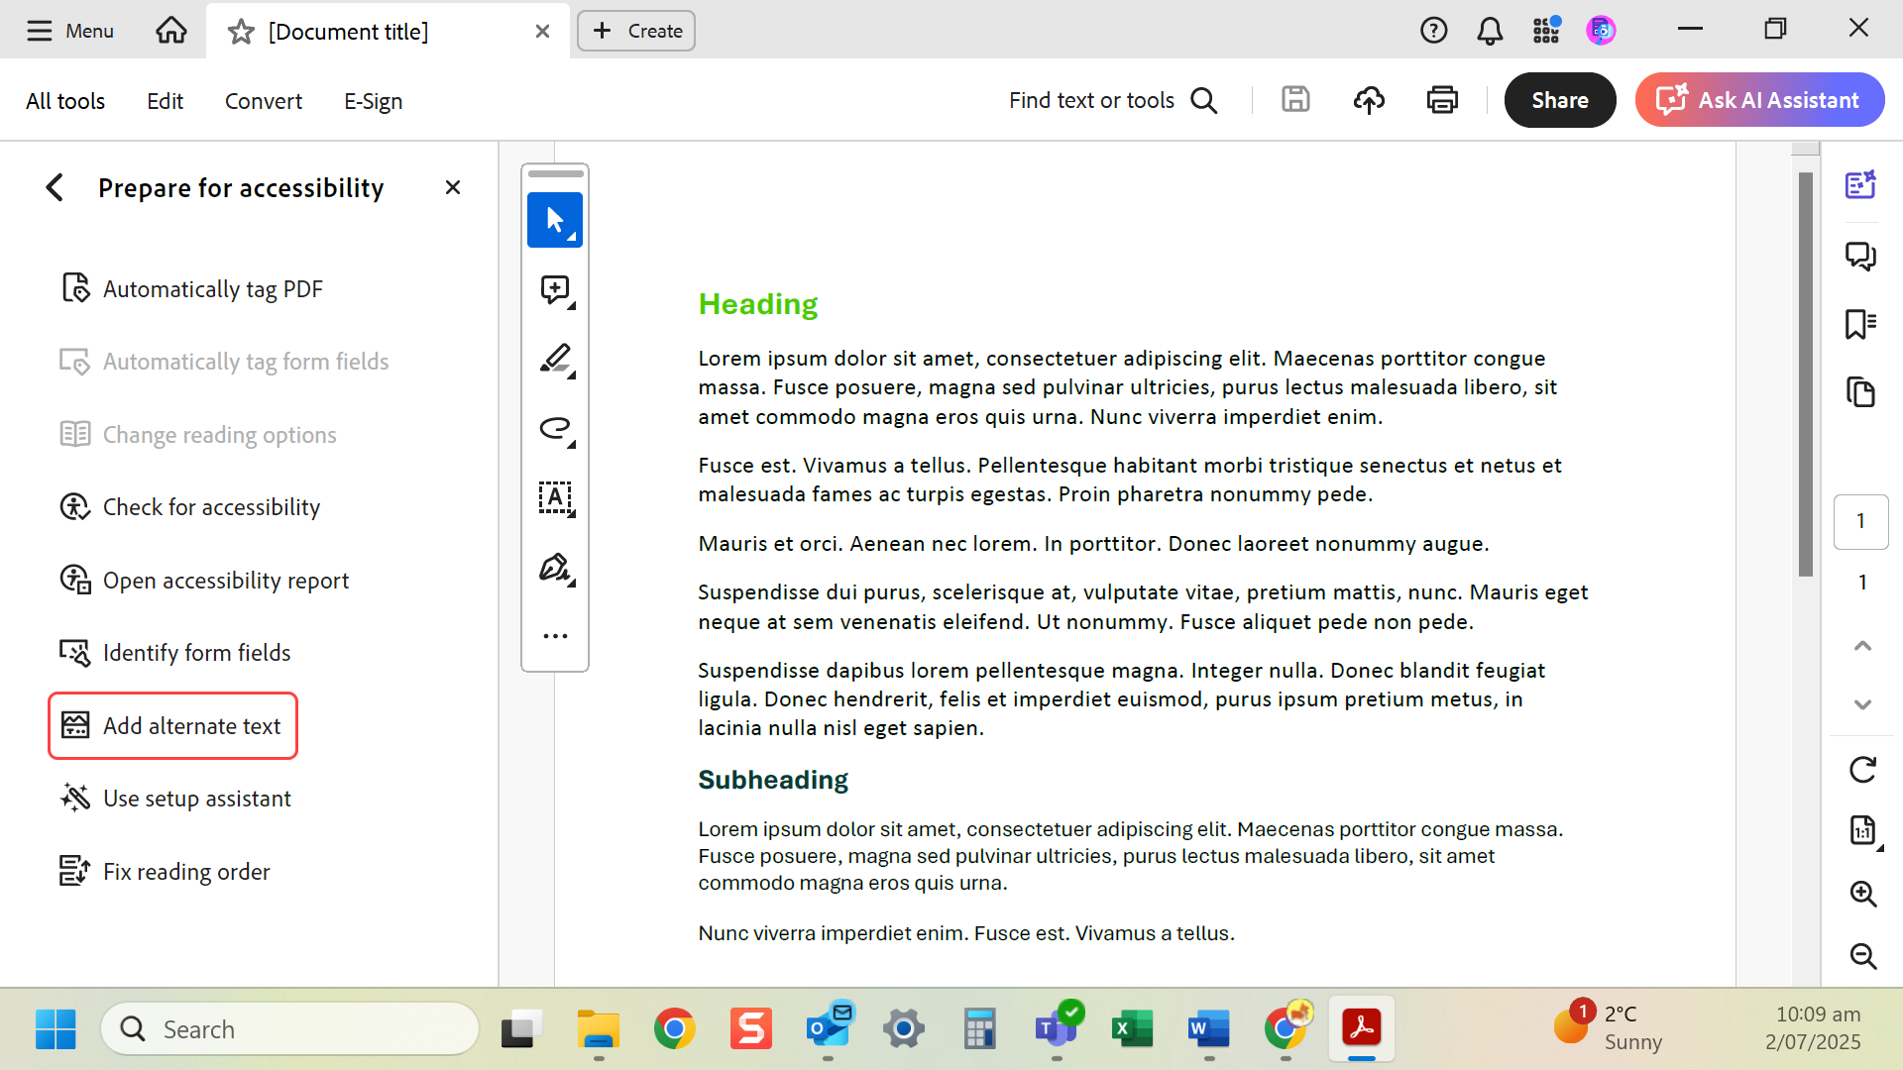Click Open accessibility report
The height and width of the screenshot is (1070, 1903).
tap(204, 581)
